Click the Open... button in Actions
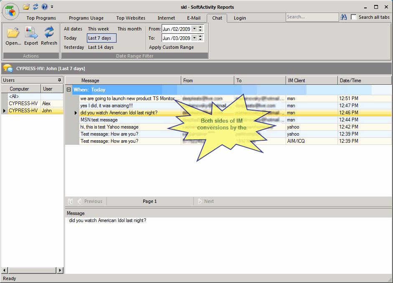This screenshot has height=283, width=393. click(x=13, y=37)
